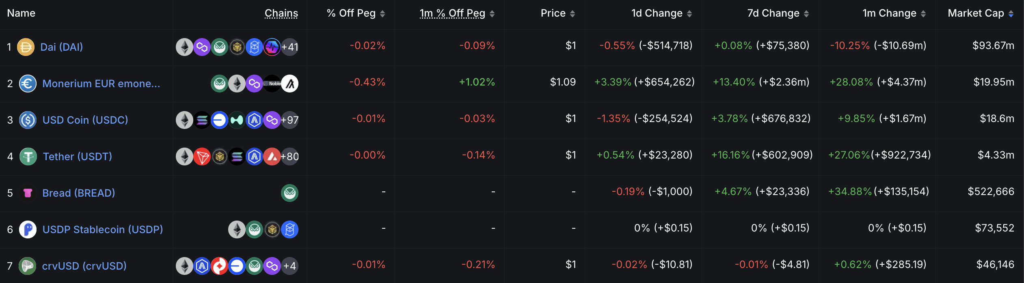This screenshot has height=283, width=1024.
Task: Expand the +97 chains badge for USDC
Action: click(290, 120)
